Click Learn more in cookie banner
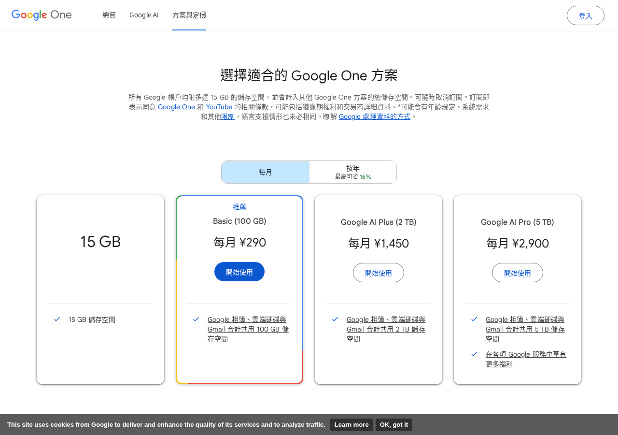The image size is (618, 435). click(x=351, y=424)
